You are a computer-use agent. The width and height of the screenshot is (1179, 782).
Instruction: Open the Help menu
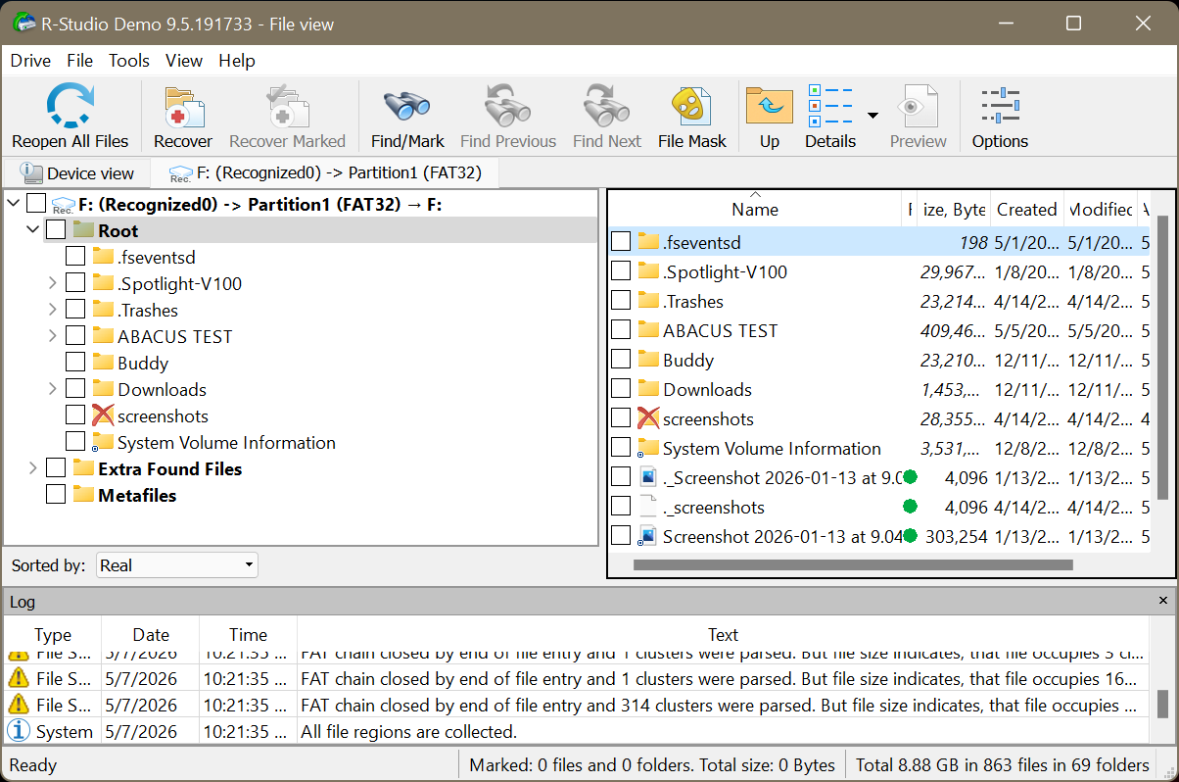click(x=237, y=61)
